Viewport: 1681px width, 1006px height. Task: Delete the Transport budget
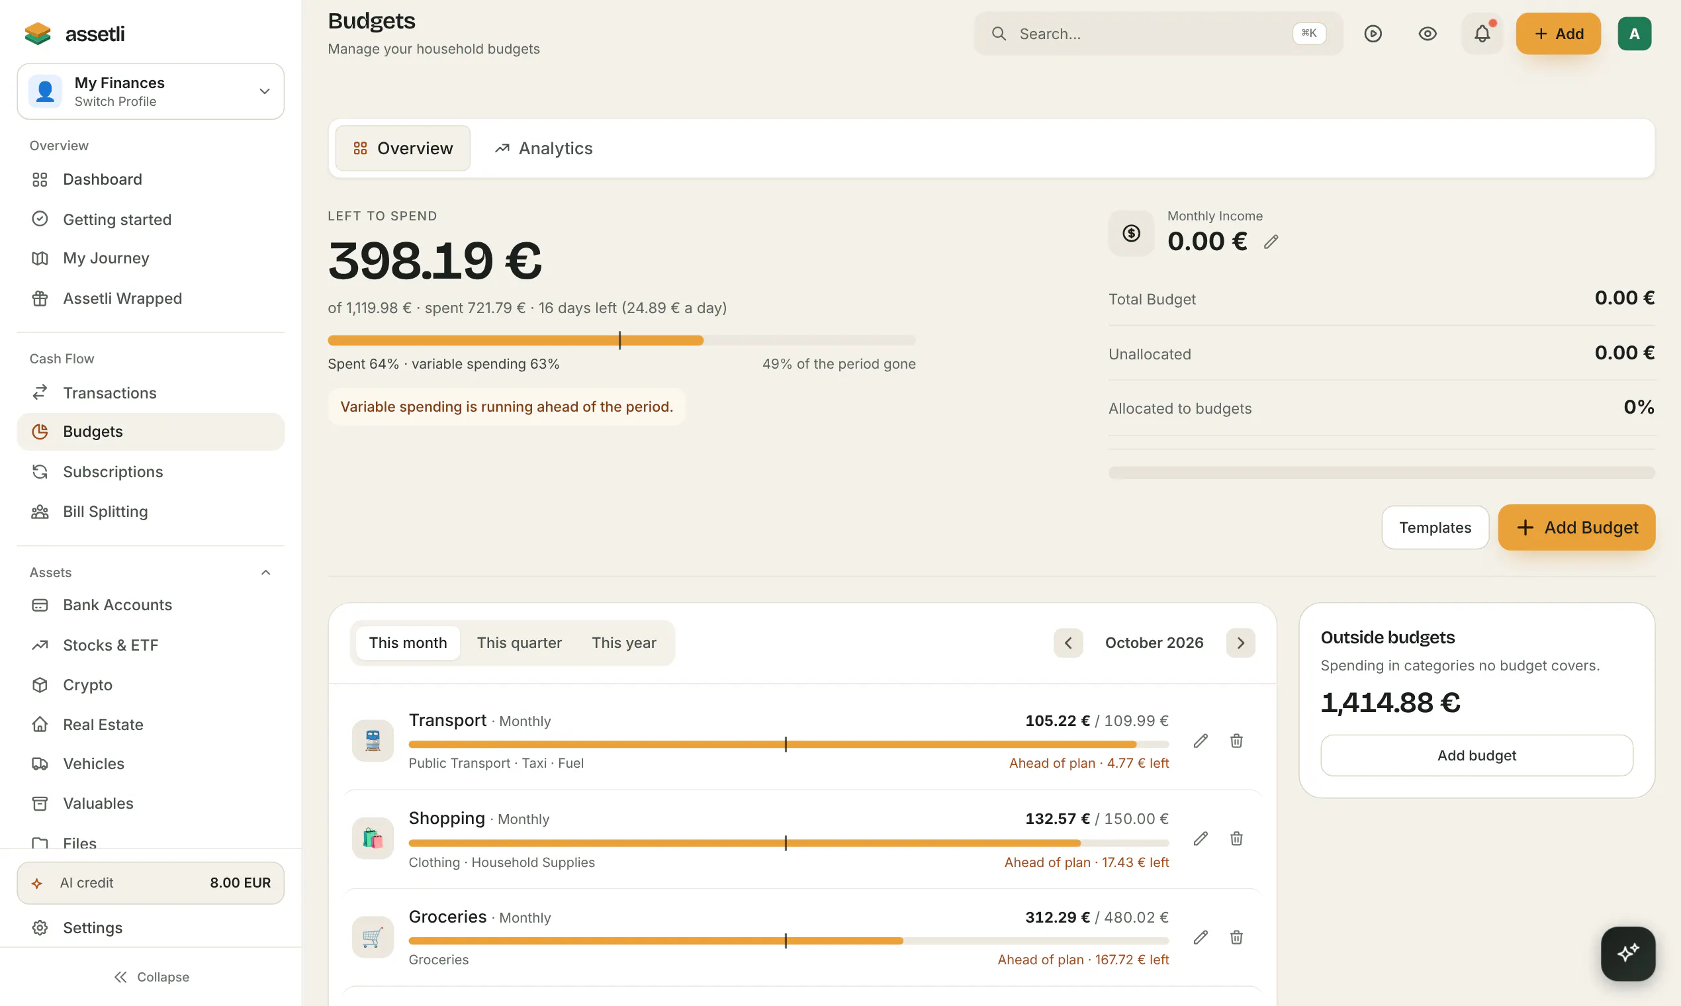(x=1236, y=741)
